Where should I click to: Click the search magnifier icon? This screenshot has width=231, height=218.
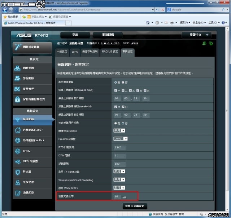coord(223,10)
